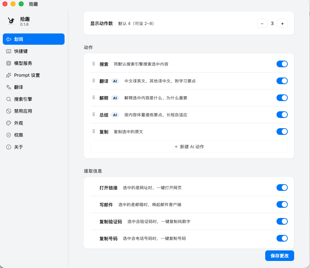
Task: Click the 显示动作数 value 3
Action: pos(272,24)
